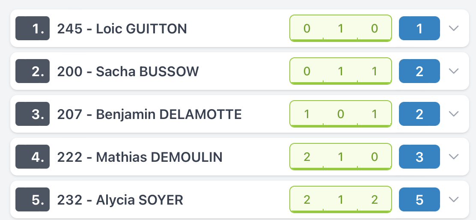Click Benjamin DELAMOTTE's green score box 1 0 1

tap(341, 114)
